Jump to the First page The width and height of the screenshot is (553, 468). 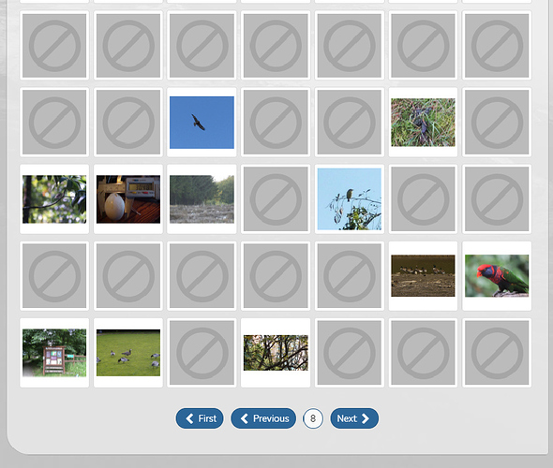(x=200, y=418)
